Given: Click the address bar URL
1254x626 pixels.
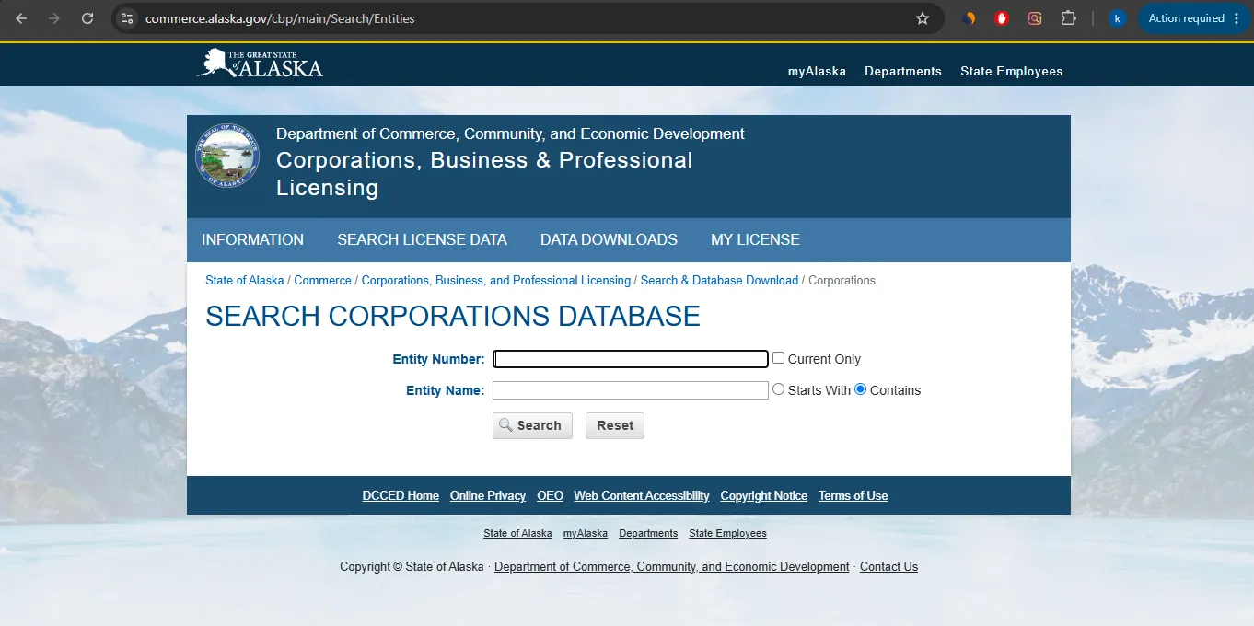Looking at the screenshot, I should tap(280, 18).
